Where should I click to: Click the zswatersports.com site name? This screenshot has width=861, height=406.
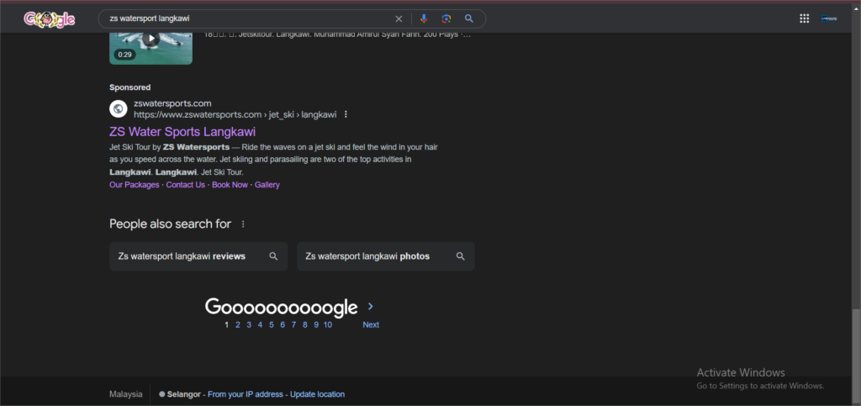click(x=172, y=103)
